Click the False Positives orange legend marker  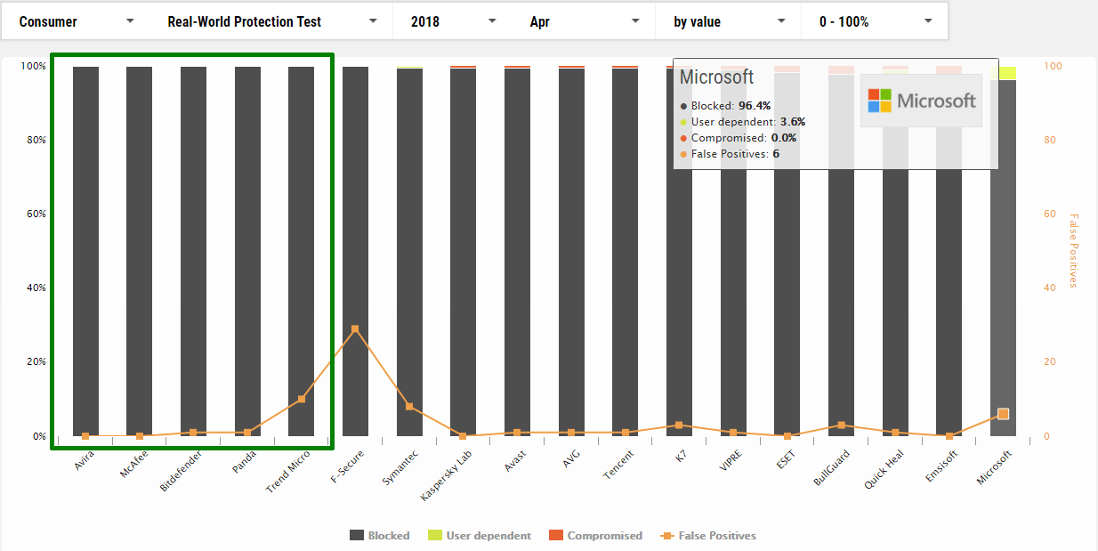coord(666,536)
